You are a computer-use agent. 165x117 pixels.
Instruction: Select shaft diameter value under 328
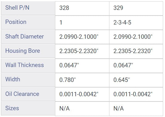pos(82,37)
